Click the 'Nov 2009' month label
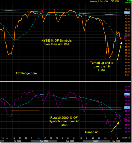Image resolution: width=132 pixels, height=143 pixels. tap(116, 141)
